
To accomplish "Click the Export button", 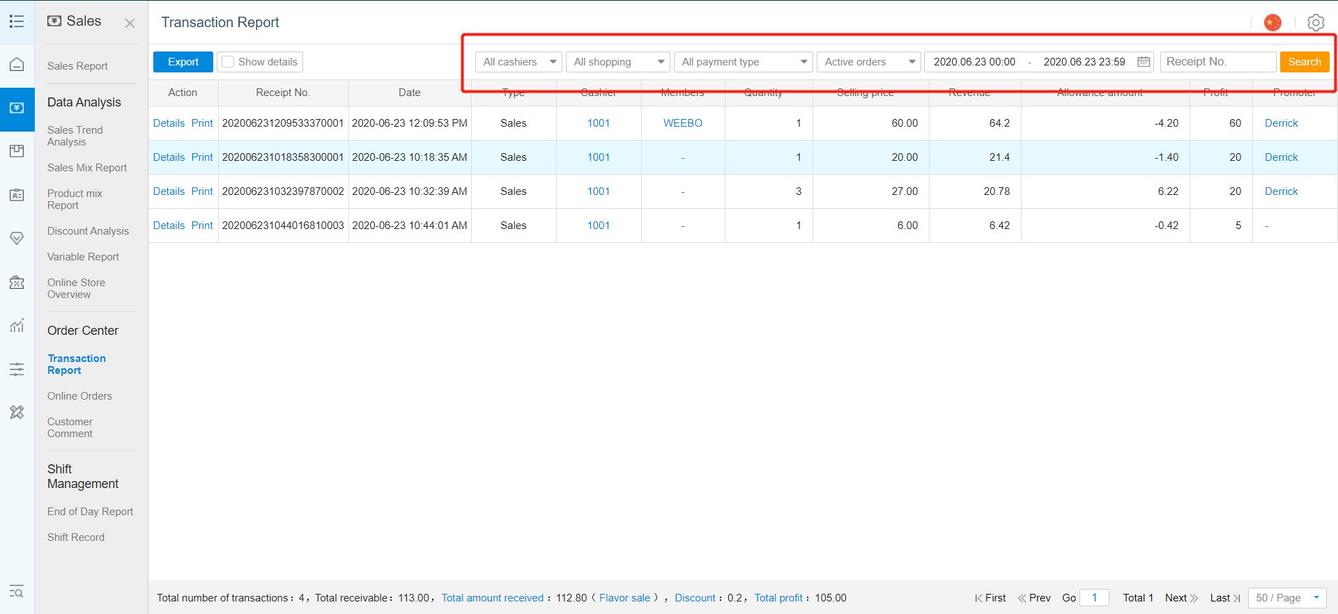I will (183, 62).
